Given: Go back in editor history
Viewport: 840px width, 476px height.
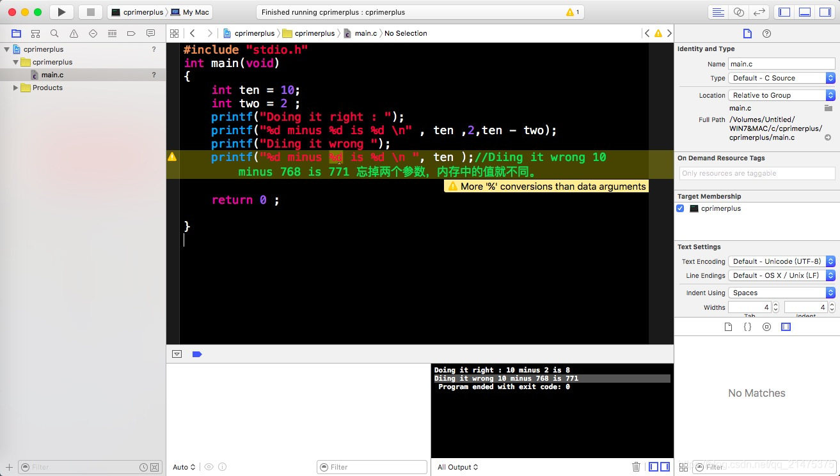Looking at the screenshot, I should [x=192, y=33].
